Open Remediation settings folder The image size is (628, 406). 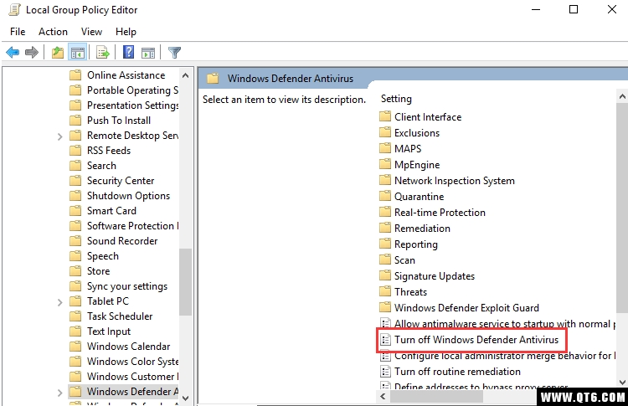tap(415, 229)
